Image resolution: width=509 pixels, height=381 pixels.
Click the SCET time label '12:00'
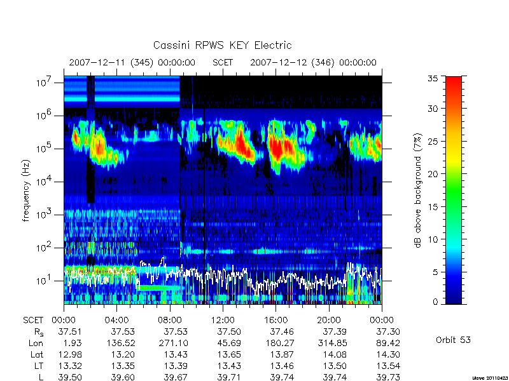click(x=223, y=321)
